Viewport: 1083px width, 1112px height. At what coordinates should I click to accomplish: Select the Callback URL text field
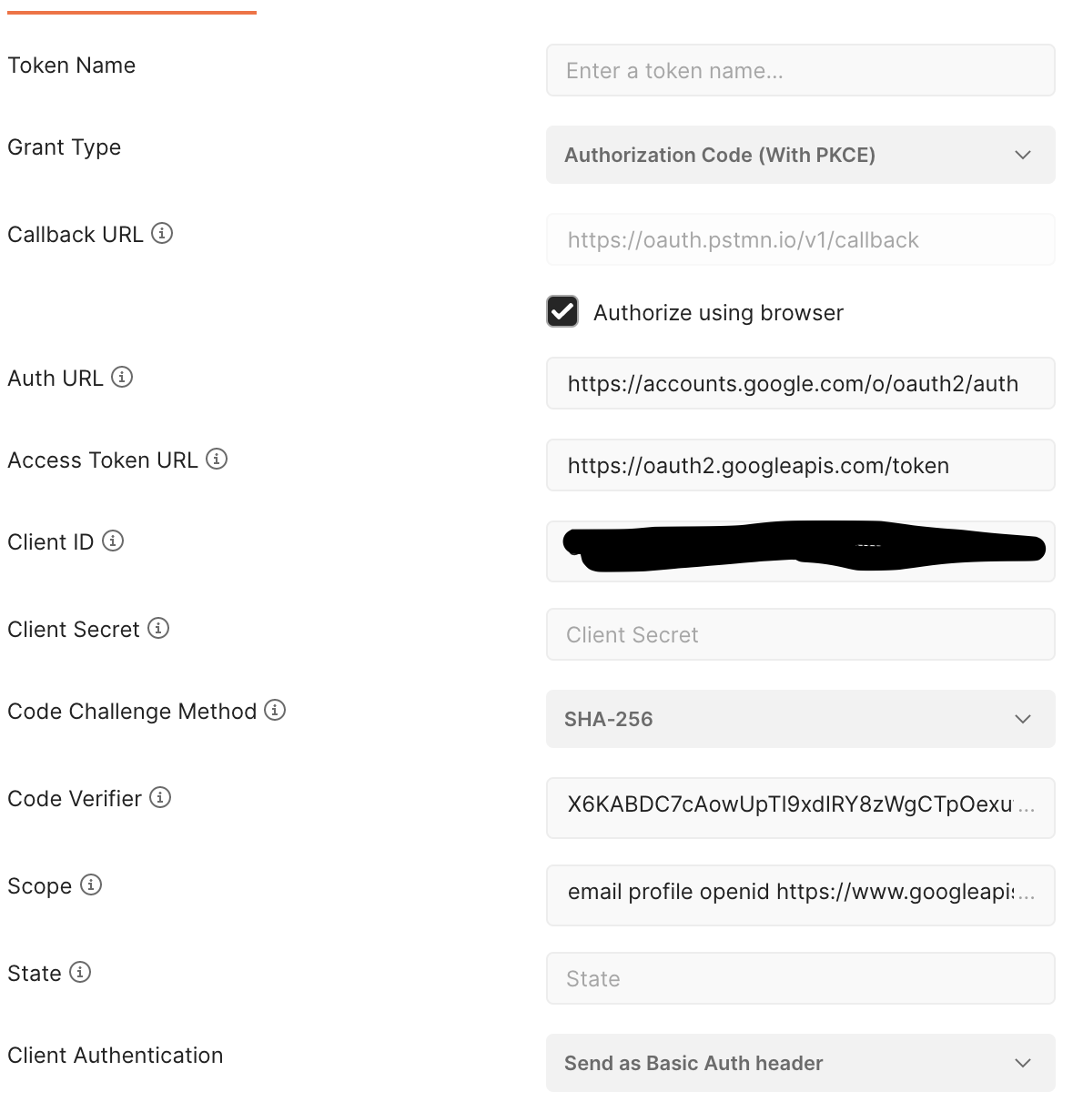800,239
